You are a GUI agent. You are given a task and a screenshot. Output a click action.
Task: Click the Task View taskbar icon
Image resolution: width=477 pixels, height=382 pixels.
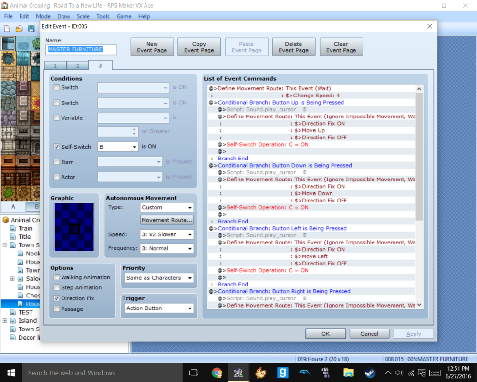click(x=194, y=372)
